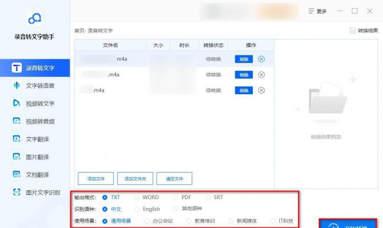Select 办公会议 usage scenario
Screen dimensions: 383x228
(159, 221)
